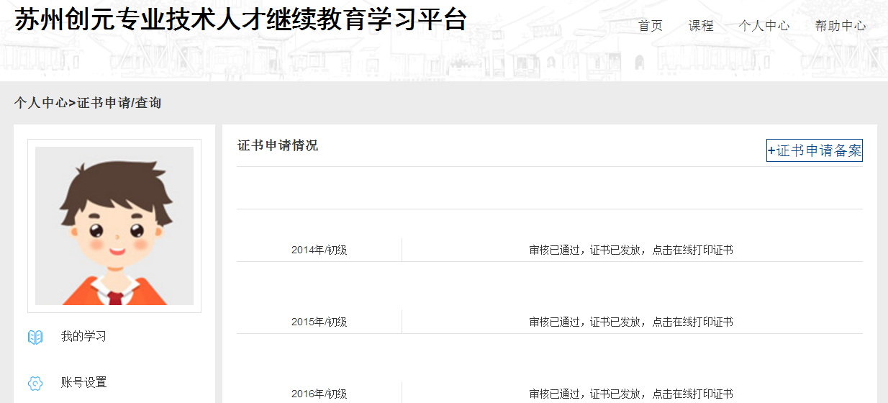Click the gear icon beside 账号设置
888x403 pixels.
[x=35, y=383]
